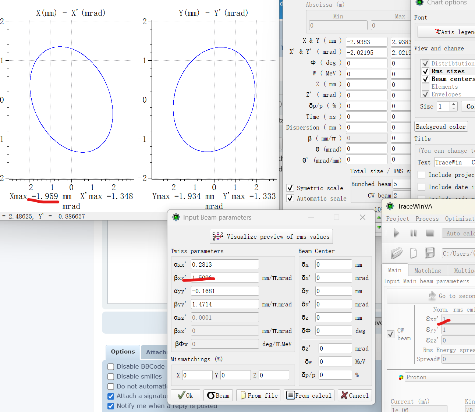The width and height of the screenshot is (475, 412).
Task: Increase Size value with stepper up arrow
Action: (454, 104)
